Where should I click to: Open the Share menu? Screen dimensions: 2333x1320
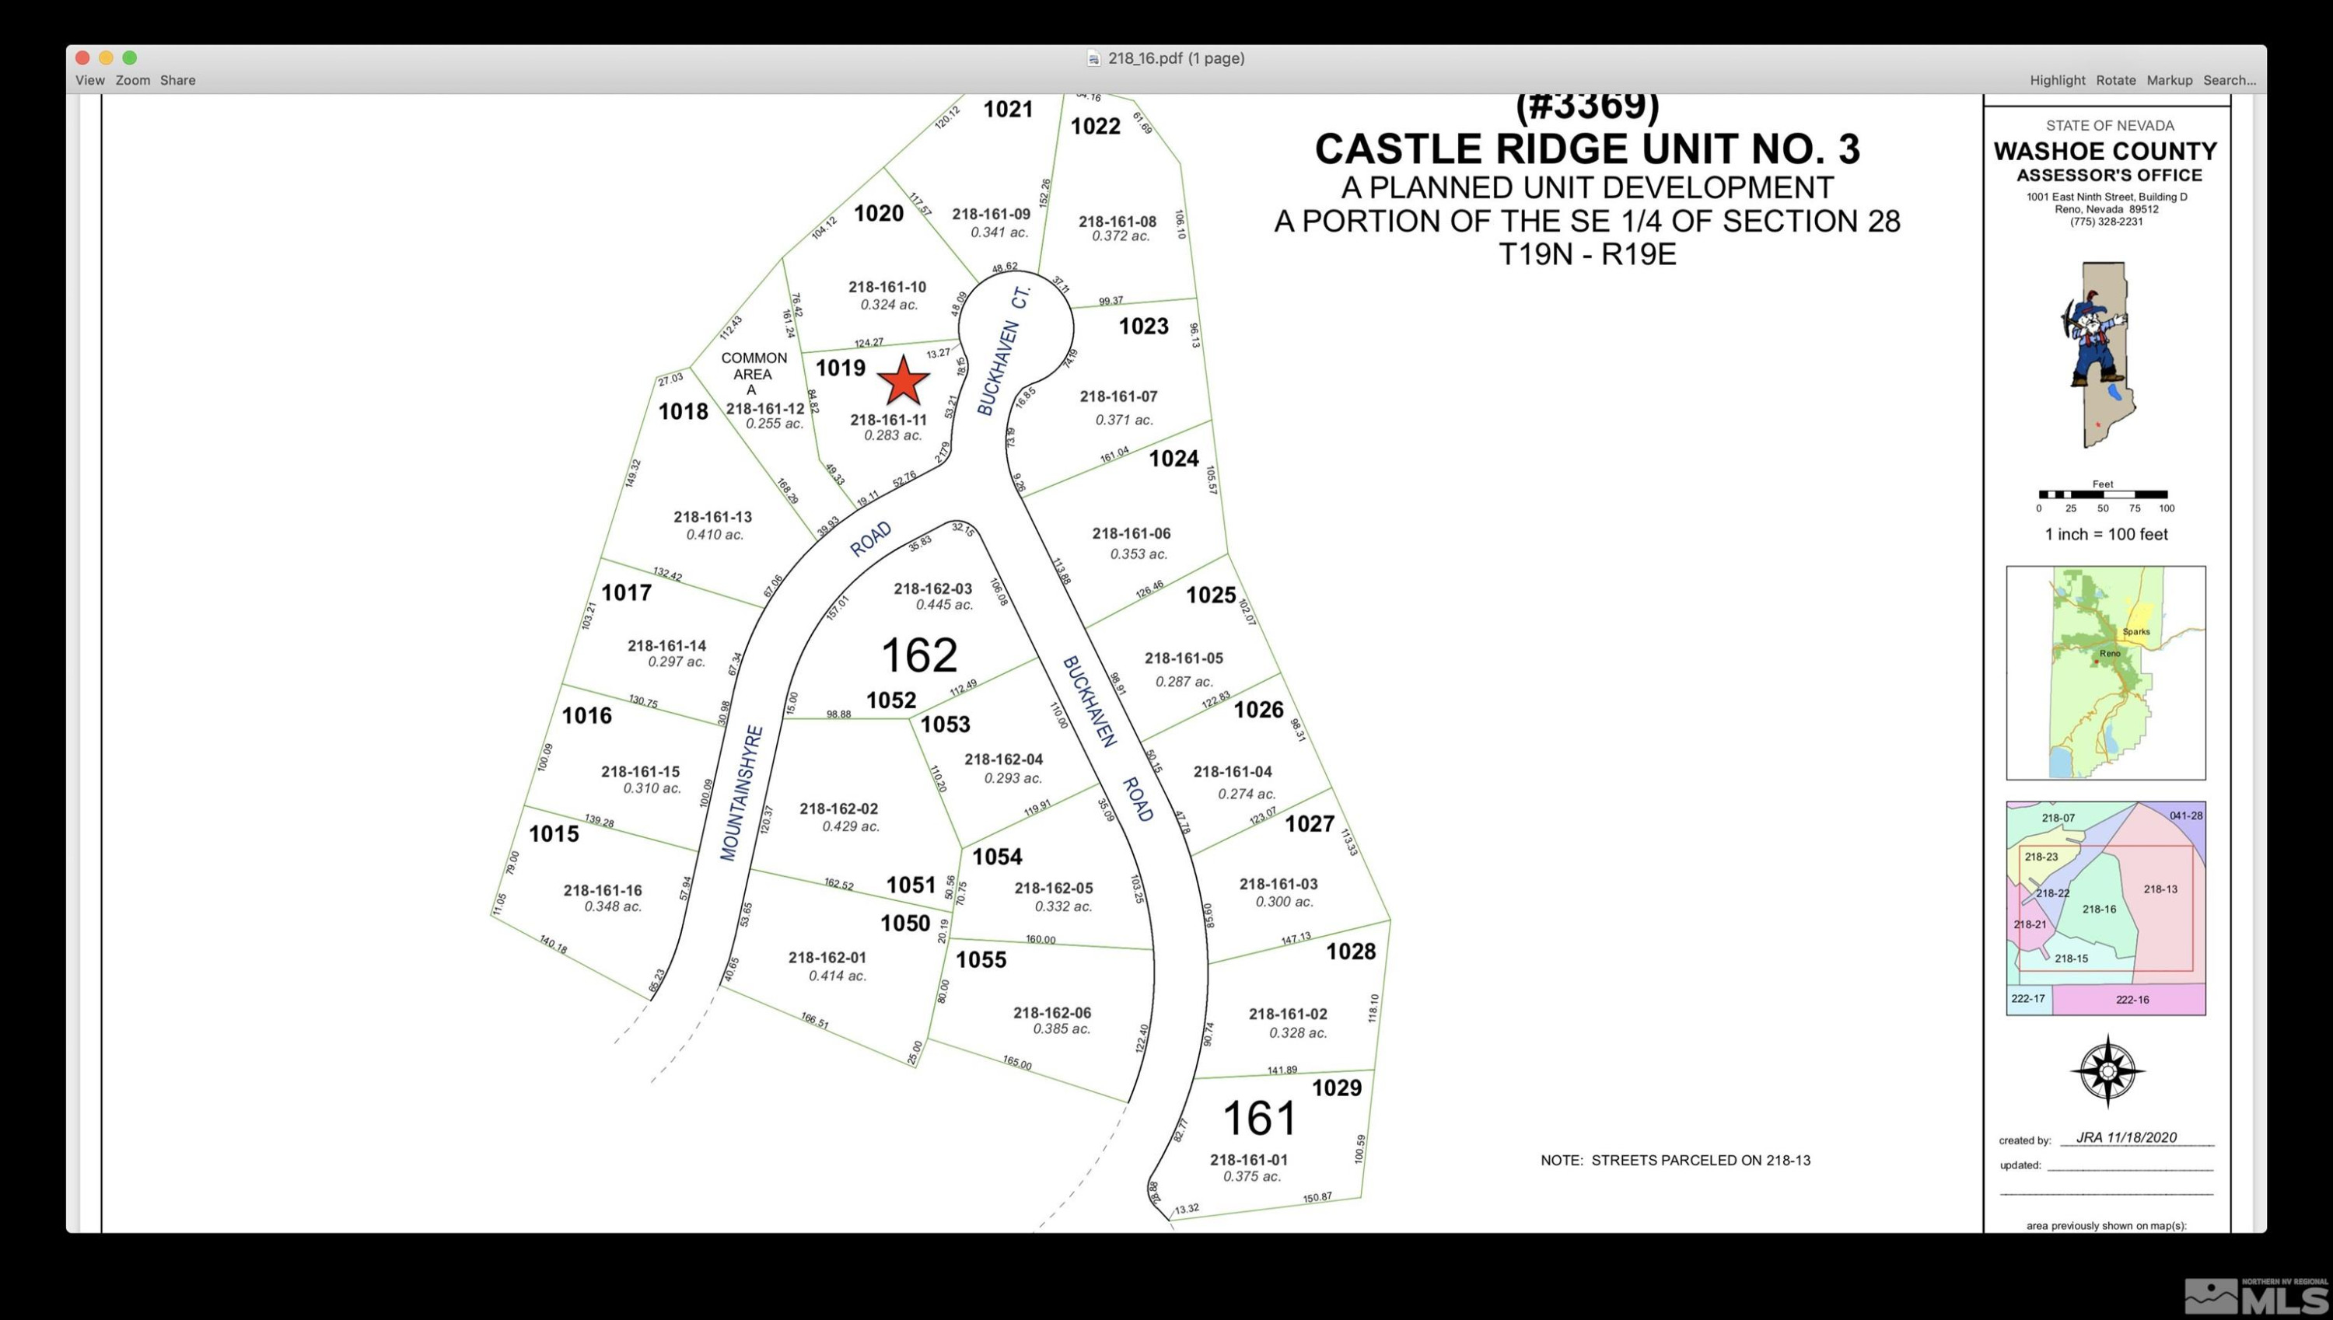coord(178,81)
